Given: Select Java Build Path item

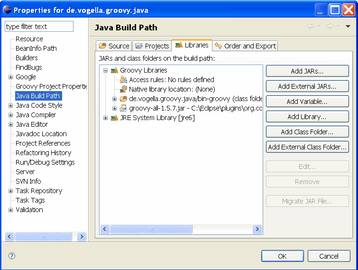Looking at the screenshot, I should tap(38, 96).
